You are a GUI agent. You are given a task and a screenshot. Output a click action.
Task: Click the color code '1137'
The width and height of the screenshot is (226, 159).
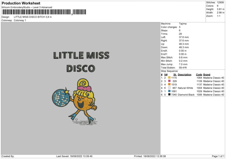click(199, 84)
